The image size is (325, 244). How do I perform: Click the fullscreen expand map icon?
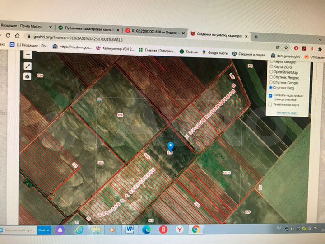(28, 66)
